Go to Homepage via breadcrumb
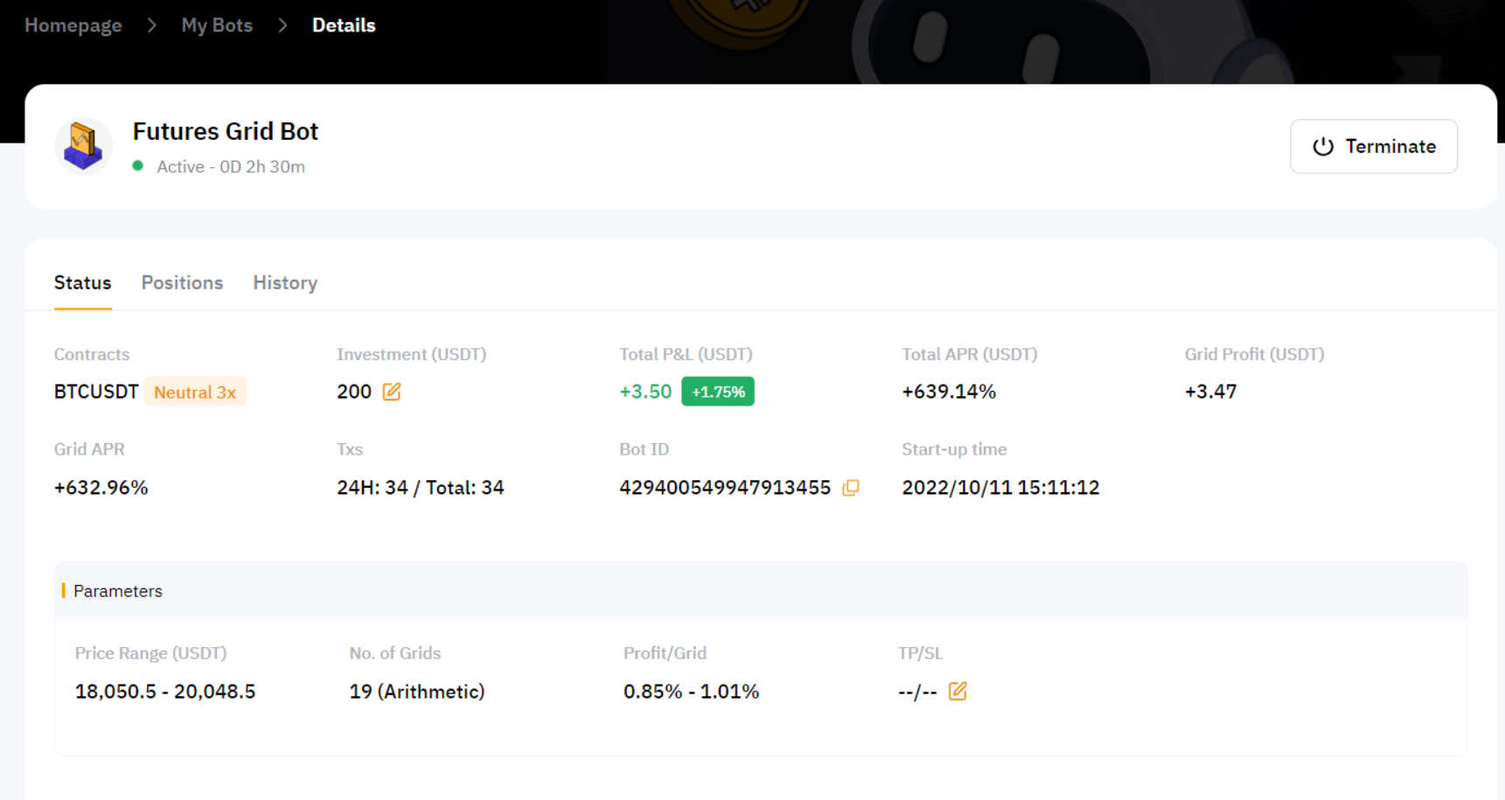1505x800 pixels. tap(73, 25)
